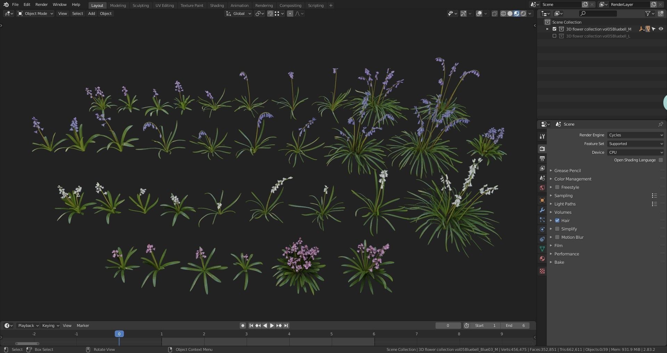The image size is (667, 353).
Task: Open the Render properties tab icon
Action: 542,149
